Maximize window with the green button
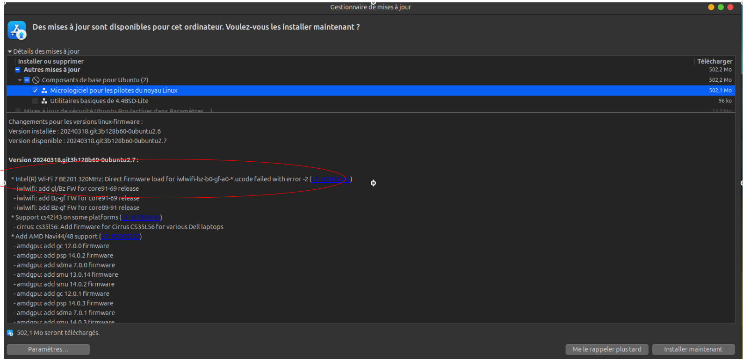This screenshot has height=359, width=743. coord(721,7)
